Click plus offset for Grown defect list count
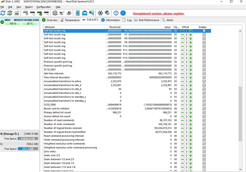The image size is (246, 172). [x=191, y=116]
